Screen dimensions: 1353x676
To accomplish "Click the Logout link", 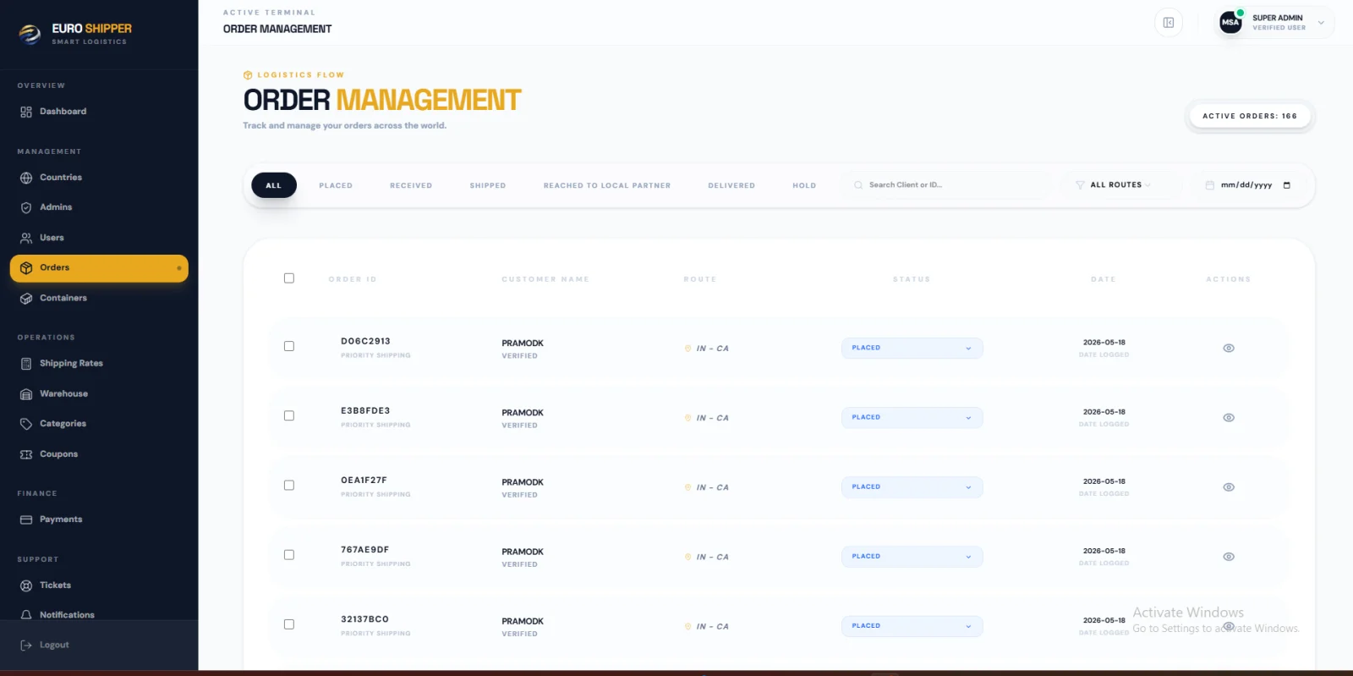I will point(54,645).
